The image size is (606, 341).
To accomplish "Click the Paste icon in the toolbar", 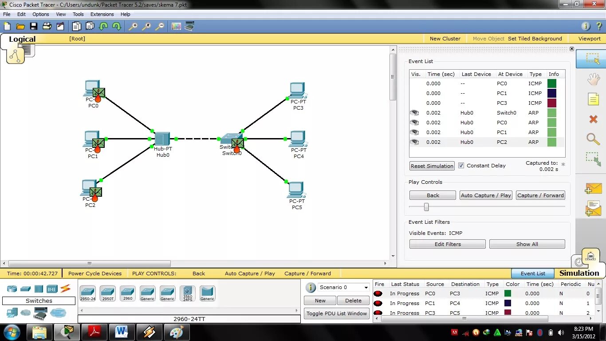I will (90, 26).
